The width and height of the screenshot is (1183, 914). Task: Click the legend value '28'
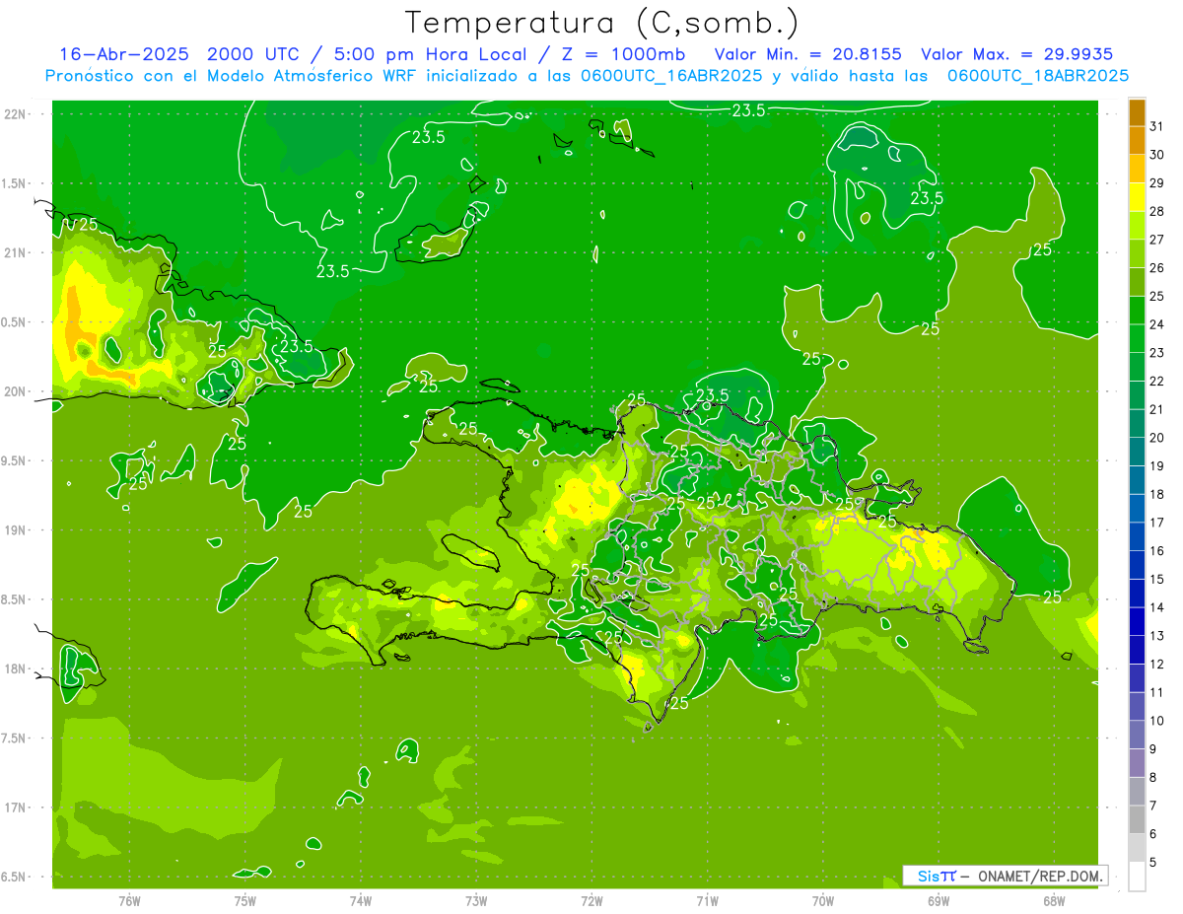(x=1157, y=211)
